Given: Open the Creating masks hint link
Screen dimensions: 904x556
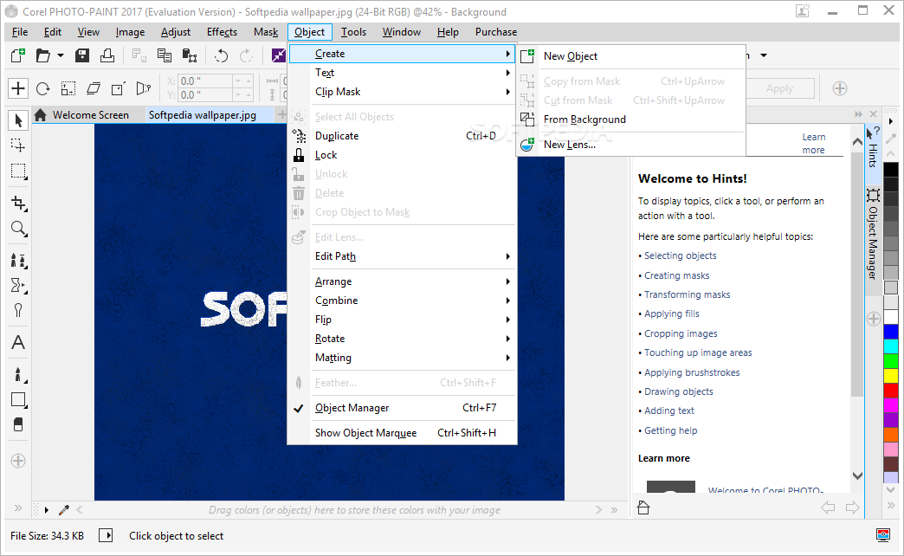Looking at the screenshot, I should (x=677, y=275).
